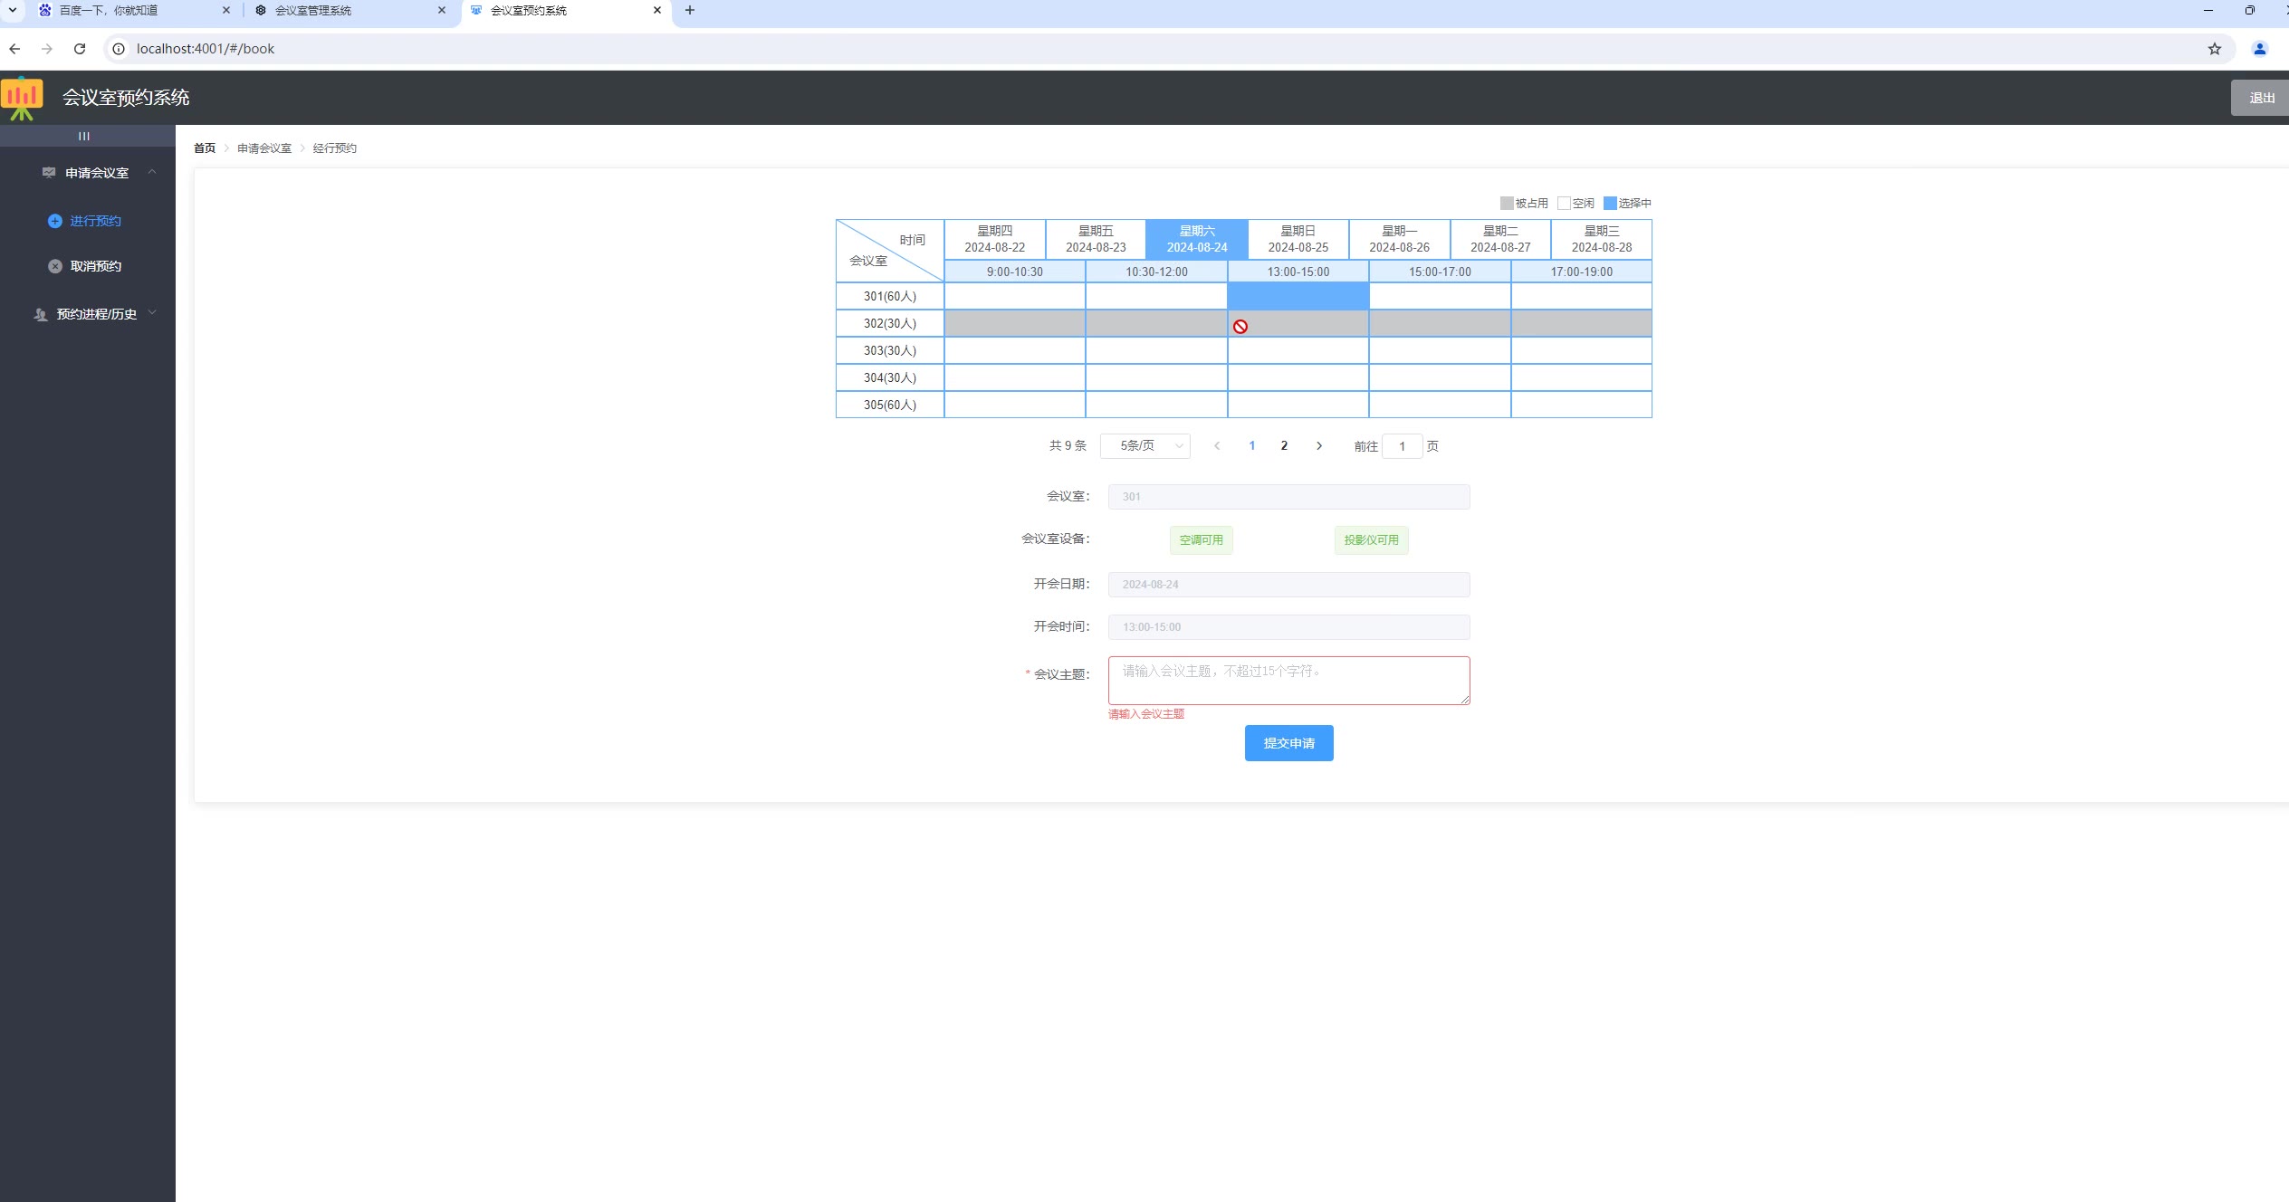
Task: Click the 302(30人) room row label
Action: click(x=889, y=323)
